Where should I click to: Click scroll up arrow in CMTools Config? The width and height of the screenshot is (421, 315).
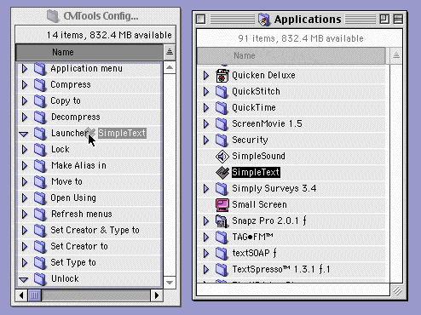point(170,67)
